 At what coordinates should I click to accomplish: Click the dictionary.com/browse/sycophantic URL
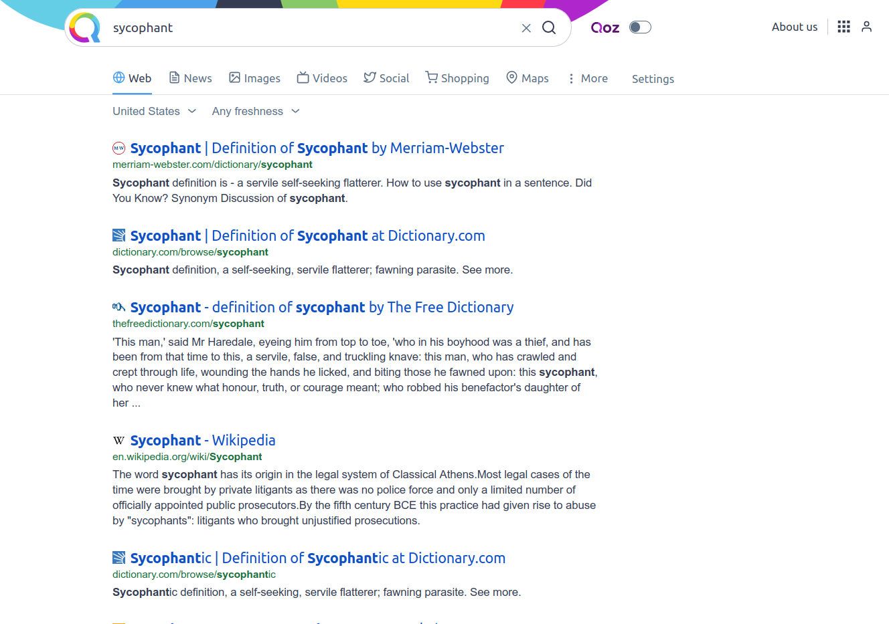pyautogui.click(x=194, y=575)
